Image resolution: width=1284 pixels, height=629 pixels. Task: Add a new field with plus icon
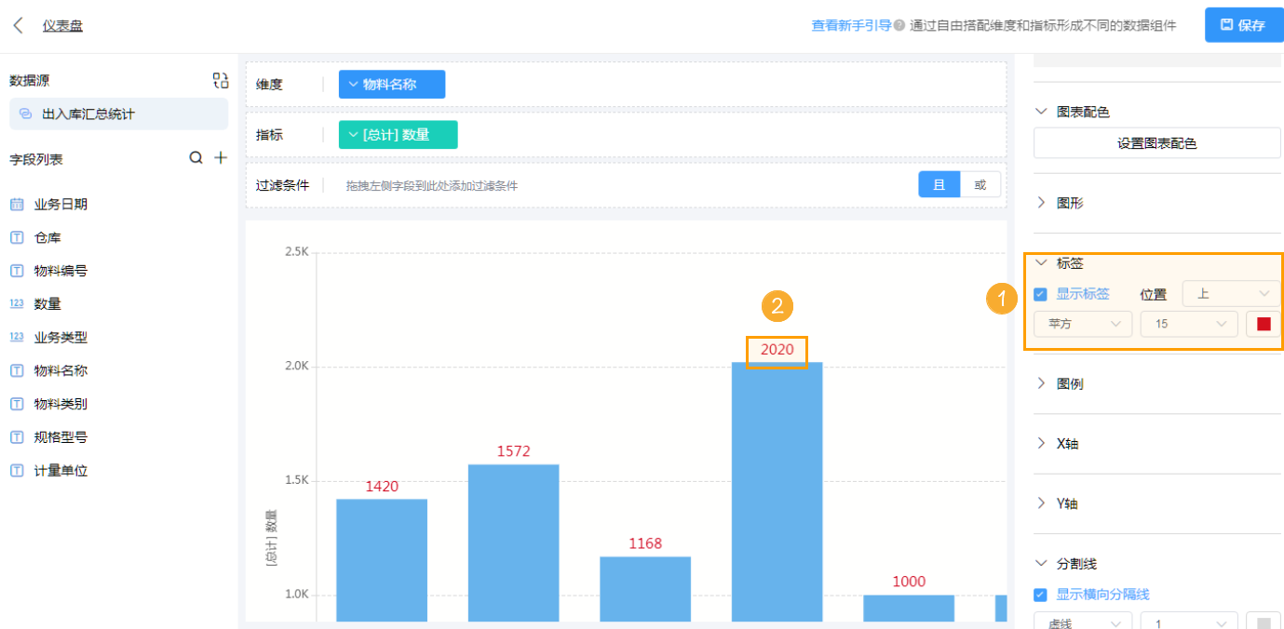221,158
